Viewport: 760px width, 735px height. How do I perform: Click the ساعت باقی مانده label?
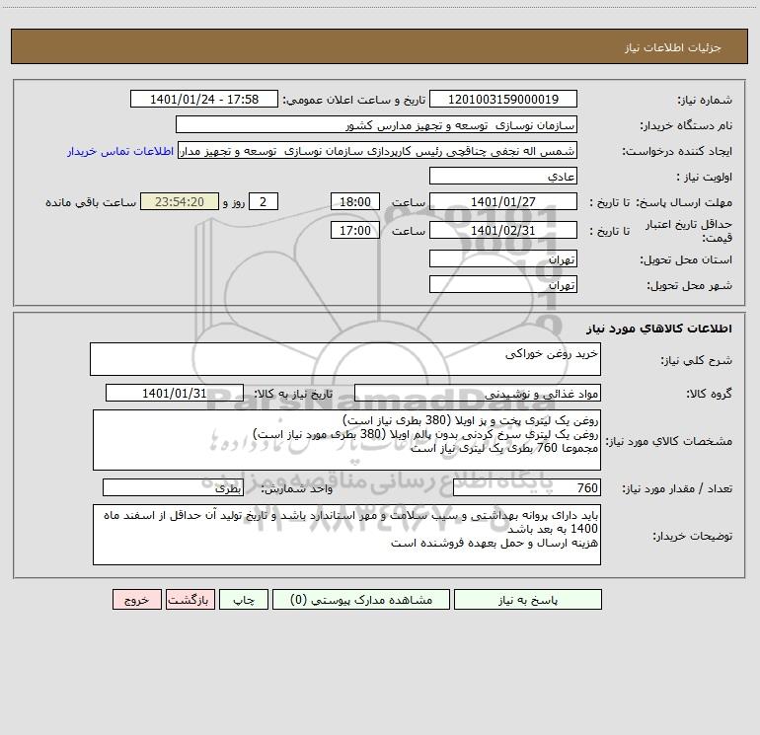pos(91,202)
